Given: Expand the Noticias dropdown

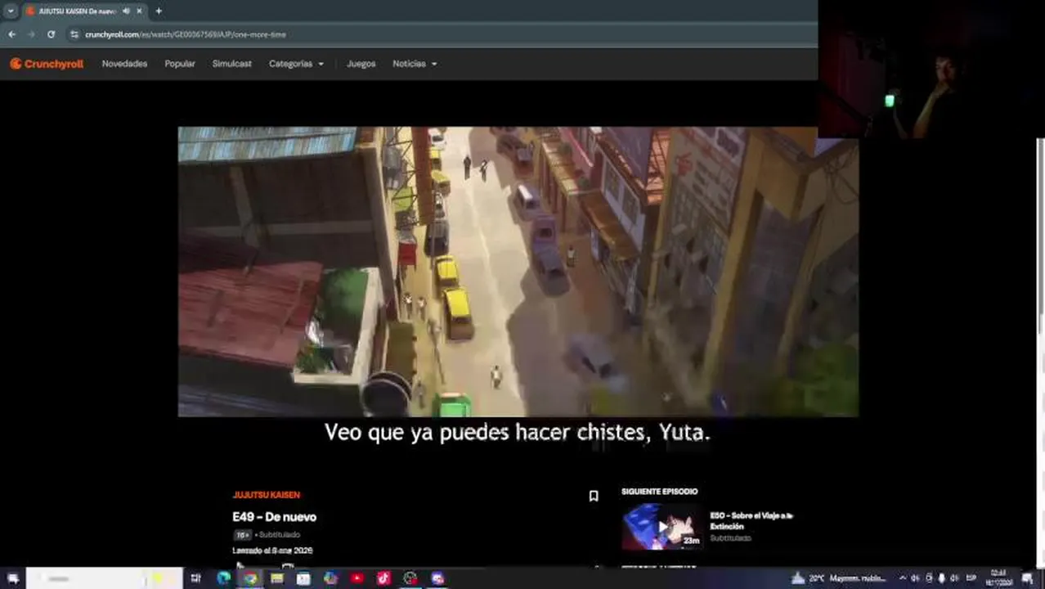Looking at the screenshot, I should (415, 64).
